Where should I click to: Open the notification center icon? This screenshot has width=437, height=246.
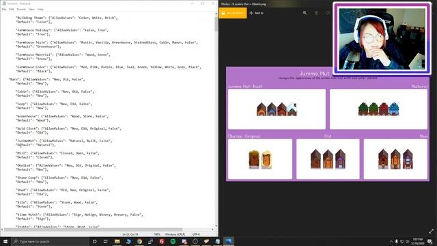430,241
